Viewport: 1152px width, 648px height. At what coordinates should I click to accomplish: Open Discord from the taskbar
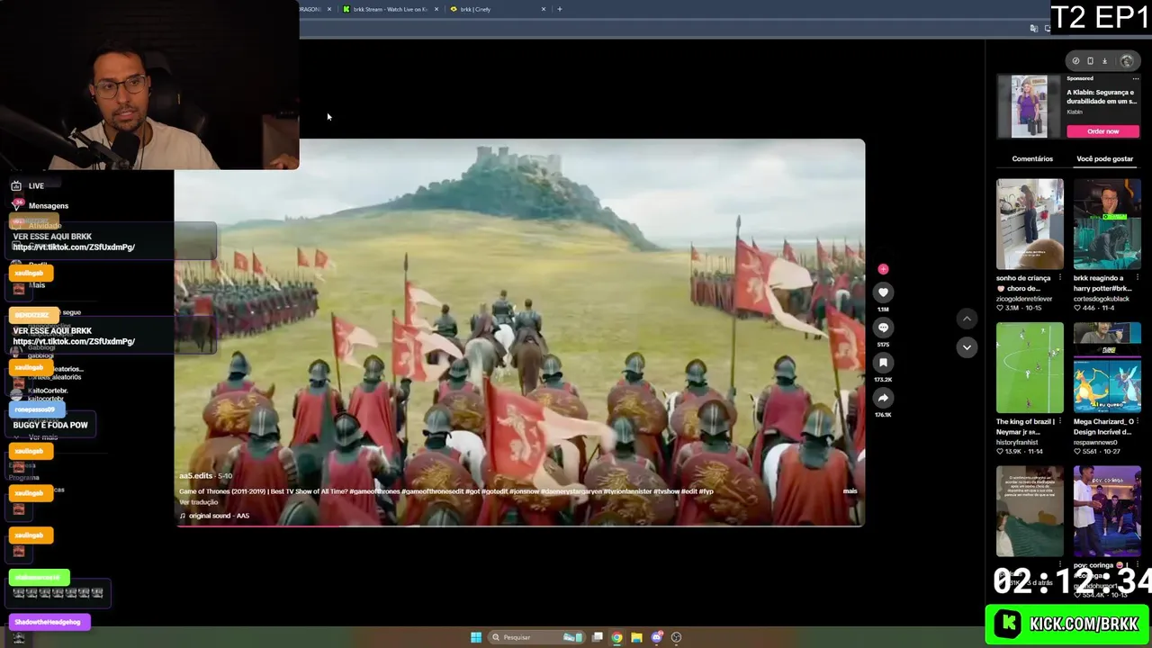(x=657, y=637)
